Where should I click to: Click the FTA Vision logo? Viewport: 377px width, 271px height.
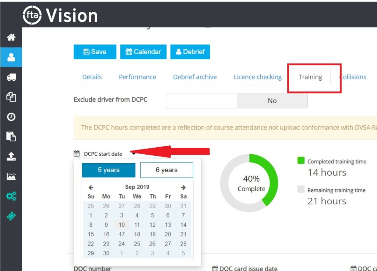click(60, 15)
